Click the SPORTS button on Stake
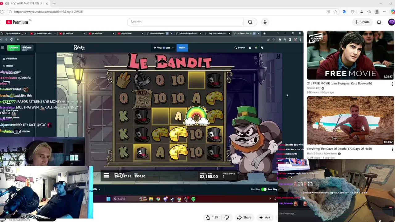The height and width of the screenshot is (222, 395). [27, 47]
